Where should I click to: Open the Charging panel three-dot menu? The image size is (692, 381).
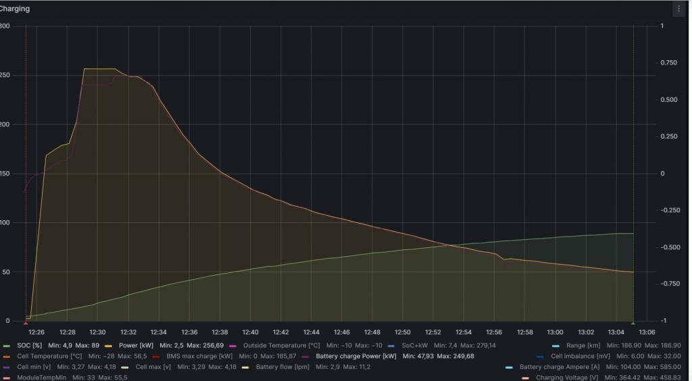678,9
